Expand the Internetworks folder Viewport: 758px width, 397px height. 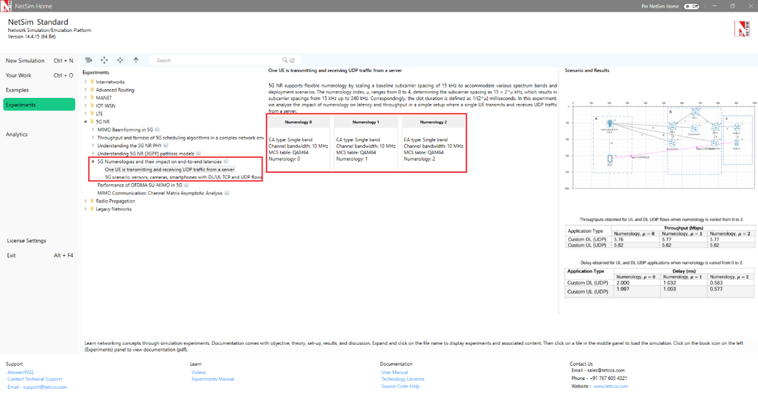pyautogui.click(x=86, y=82)
